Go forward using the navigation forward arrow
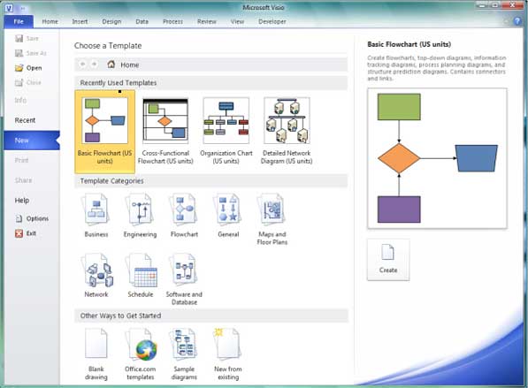 [95, 64]
